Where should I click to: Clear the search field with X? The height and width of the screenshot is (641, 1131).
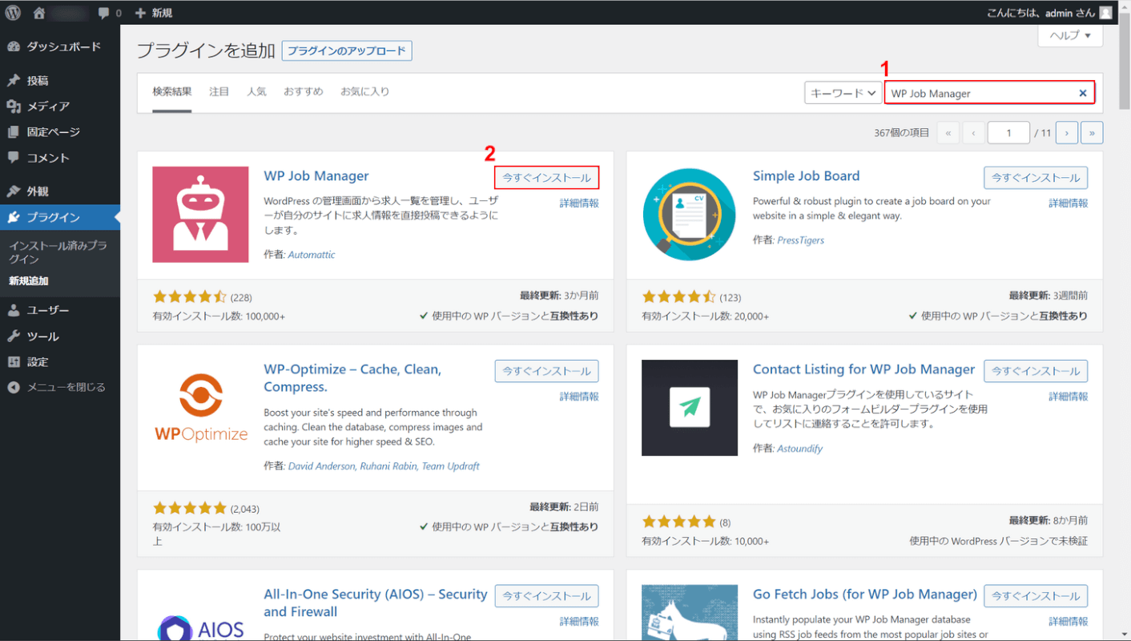[x=1083, y=93]
